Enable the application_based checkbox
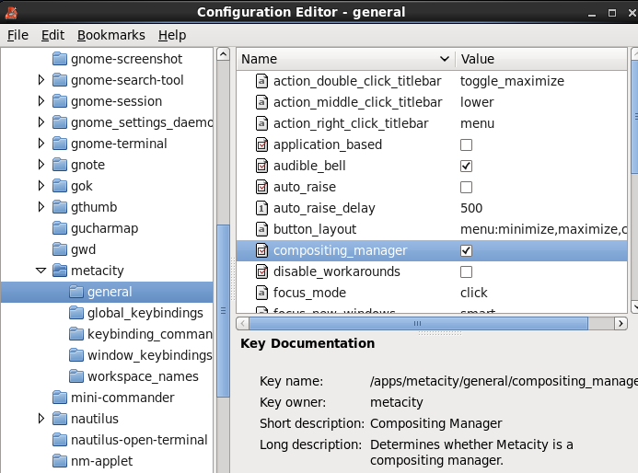This screenshot has width=638, height=473. point(466,144)
